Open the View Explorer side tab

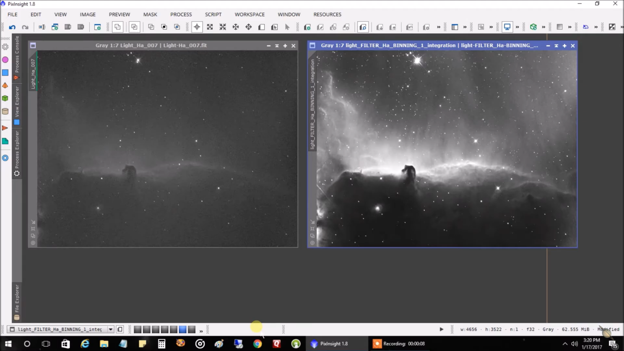(17, 106)
